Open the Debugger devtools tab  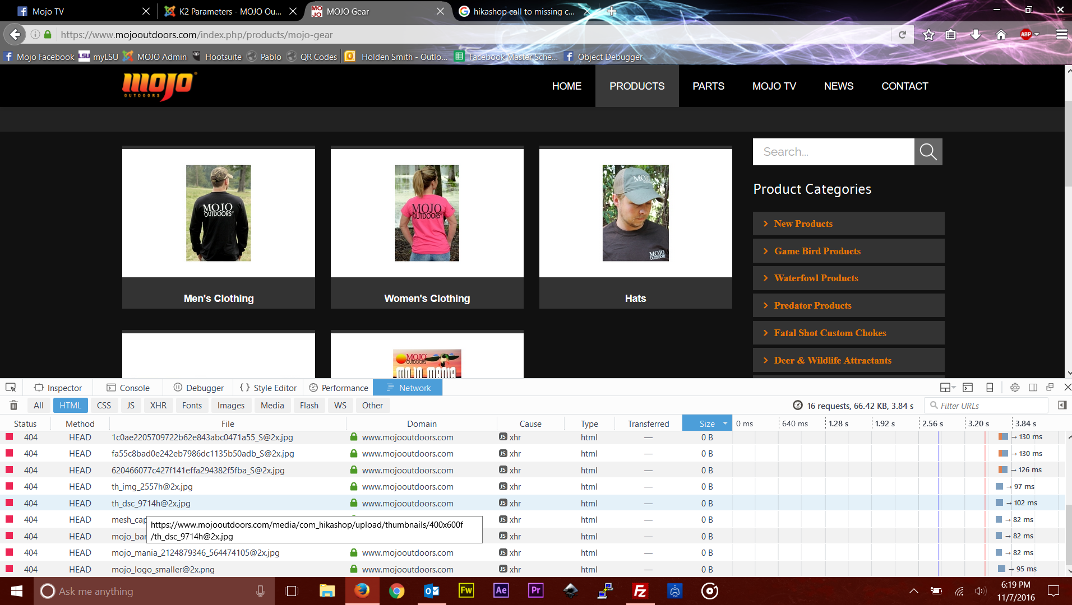[198, 388]
